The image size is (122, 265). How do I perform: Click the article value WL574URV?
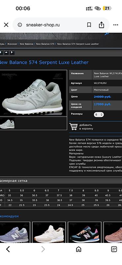[100, 83]
